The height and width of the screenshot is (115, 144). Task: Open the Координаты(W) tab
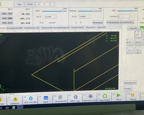[15, 28]
